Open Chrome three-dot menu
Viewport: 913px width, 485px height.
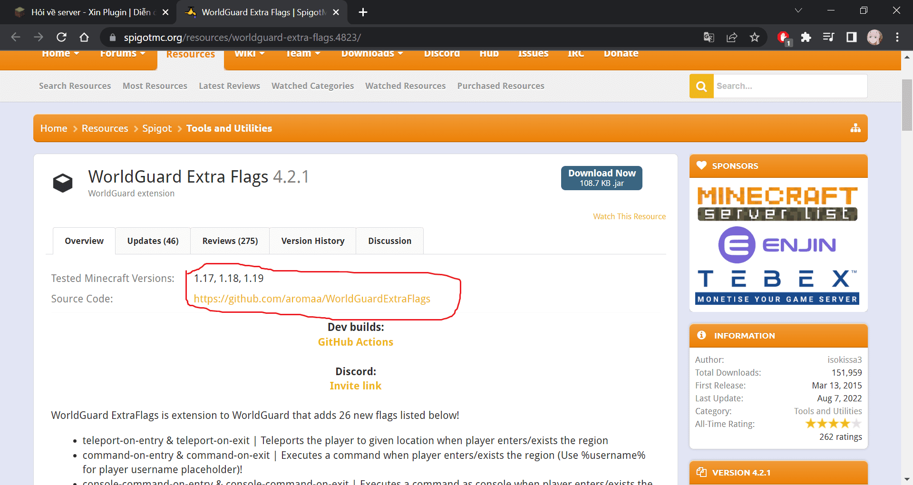[897, 37]
